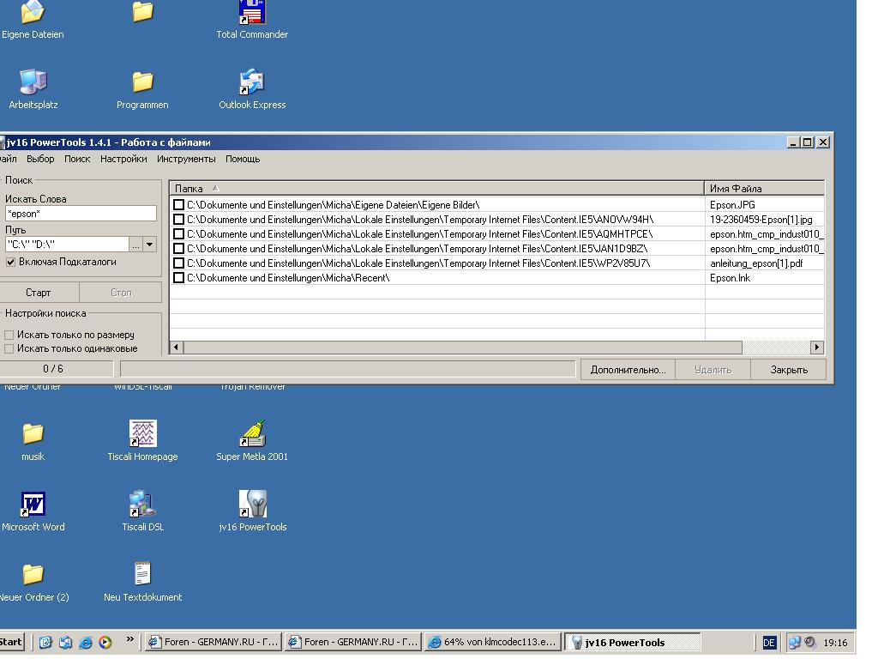Click the network connection tray icon
878x659 pixels.
794,642
